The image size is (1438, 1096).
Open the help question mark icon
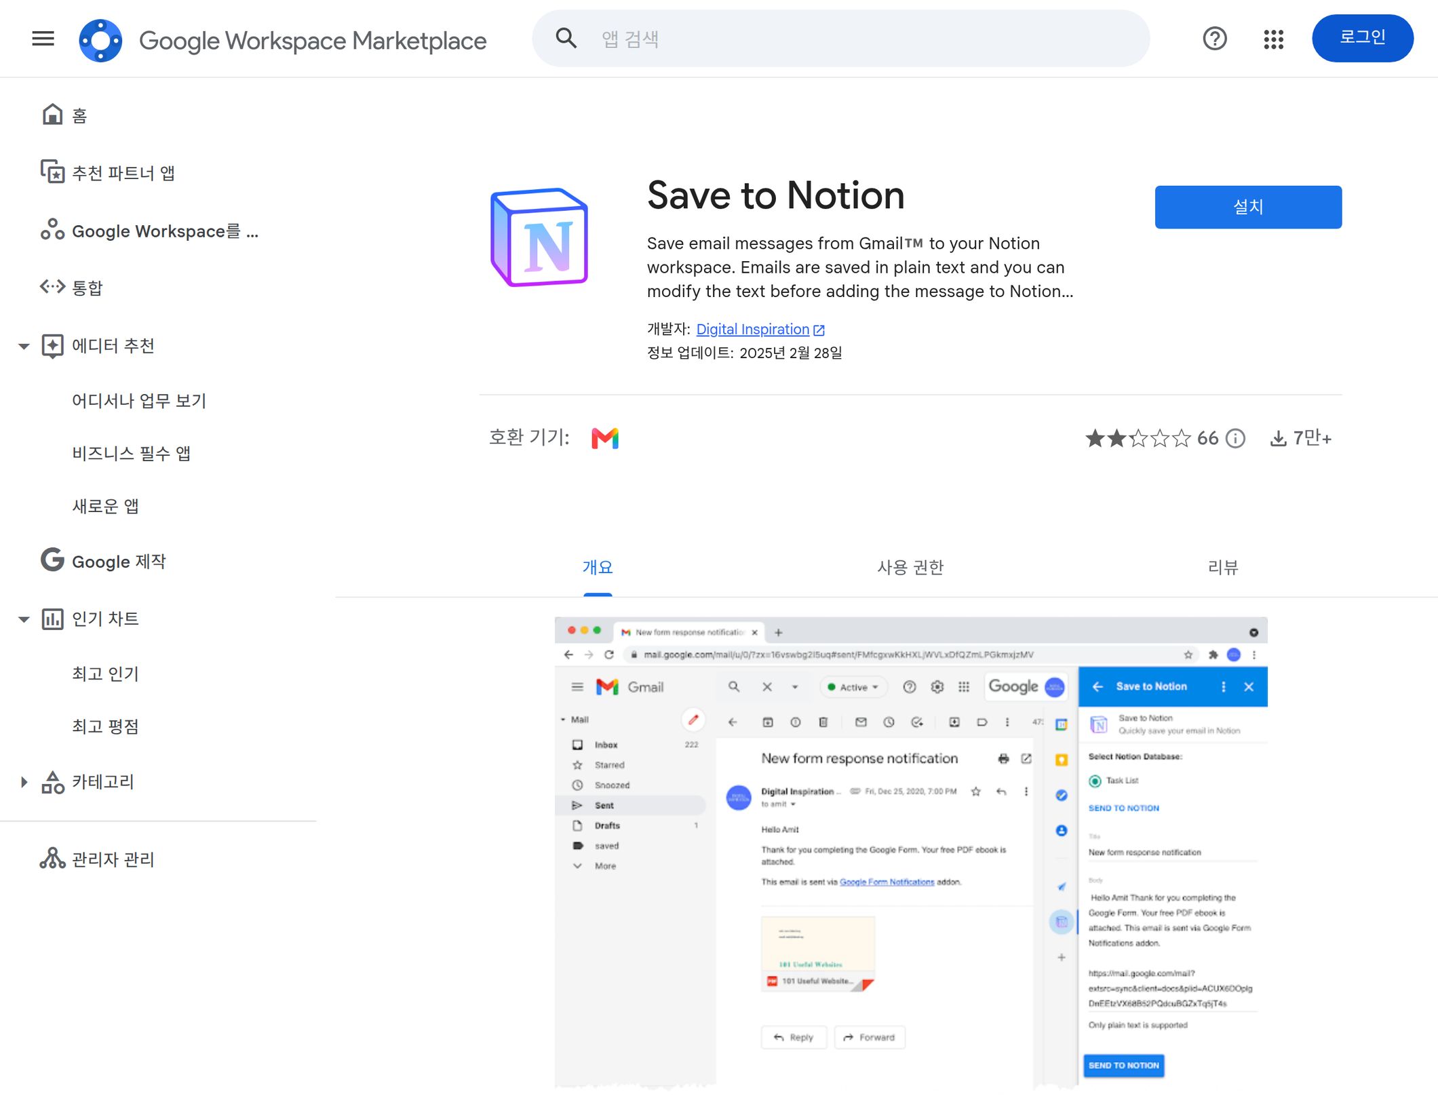pos(1215,39)
